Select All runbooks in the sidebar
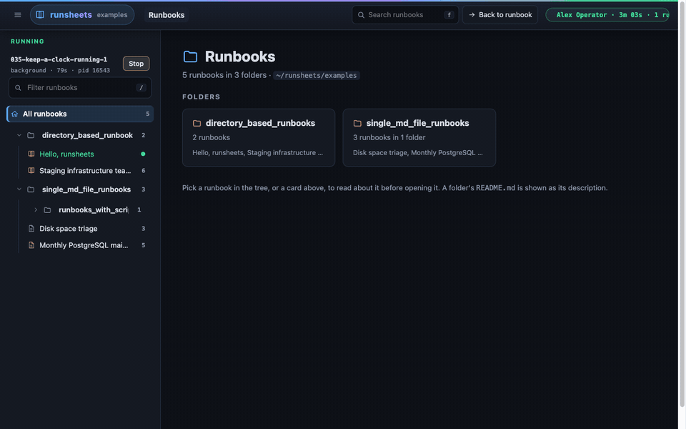 [80, 114]
